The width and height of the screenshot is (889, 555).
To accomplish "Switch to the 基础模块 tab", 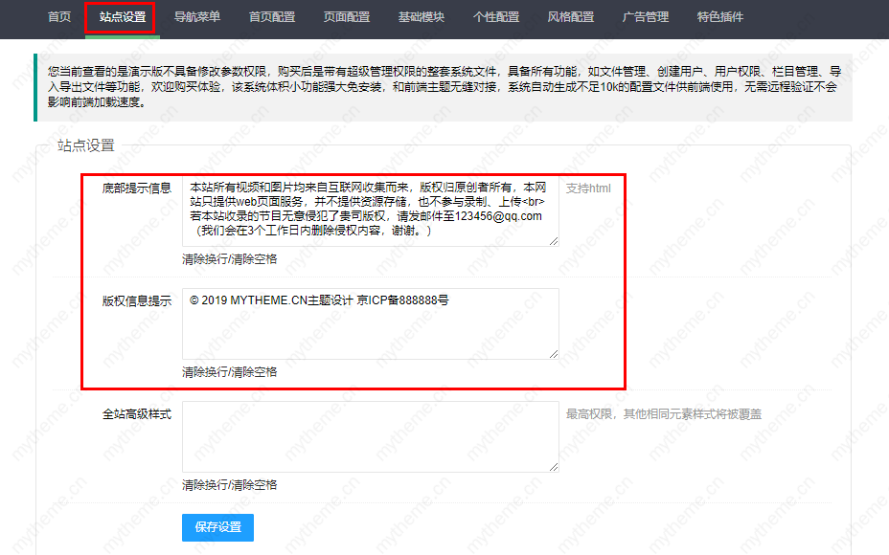I will tap(422, 17).
